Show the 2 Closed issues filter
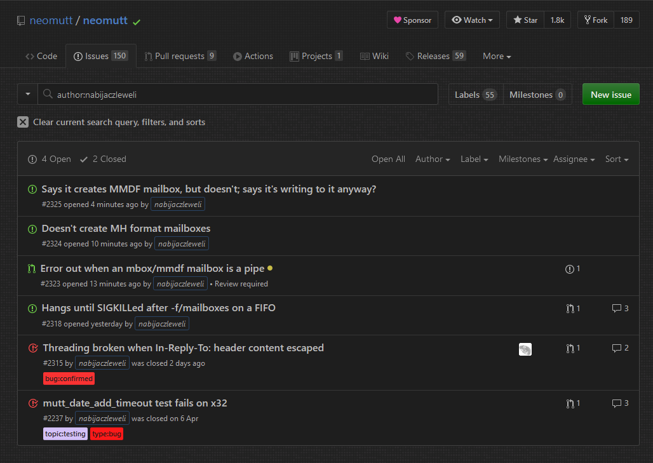Screen dimensions: 653x463 coord(103,159)
